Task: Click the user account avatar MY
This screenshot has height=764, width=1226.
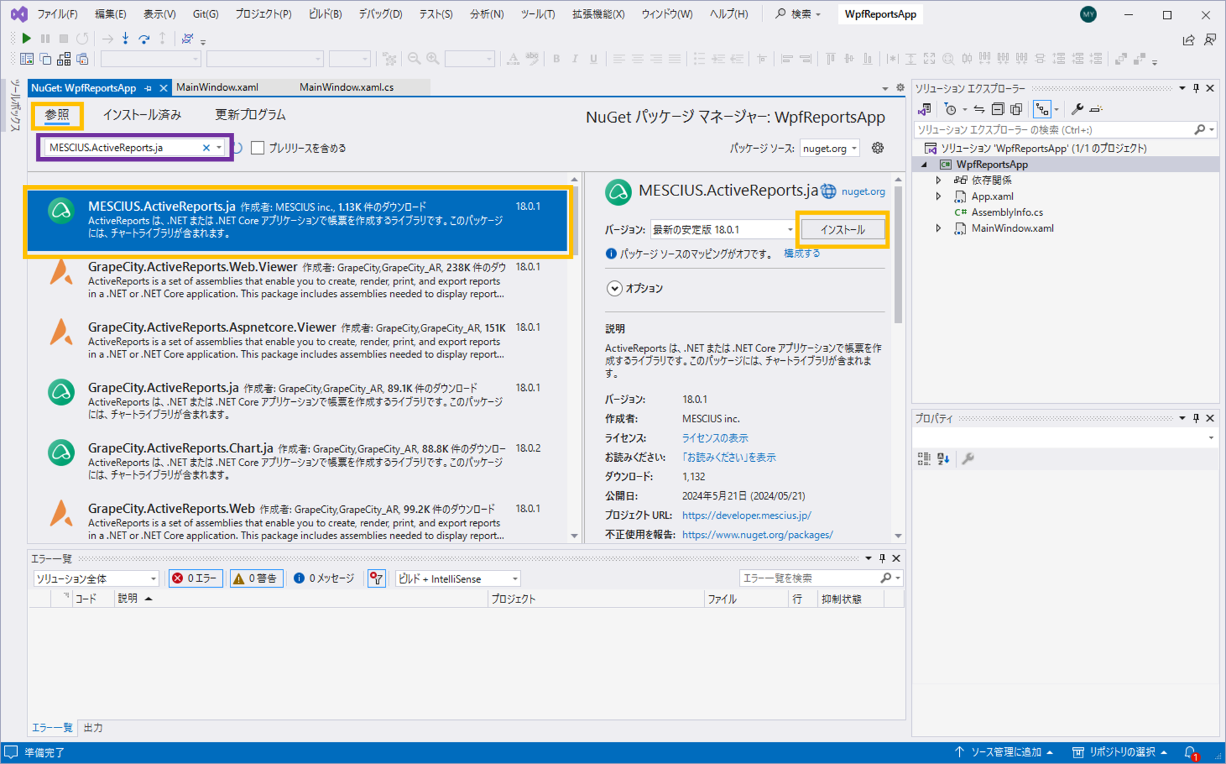Action: [x=1088, y=14]
